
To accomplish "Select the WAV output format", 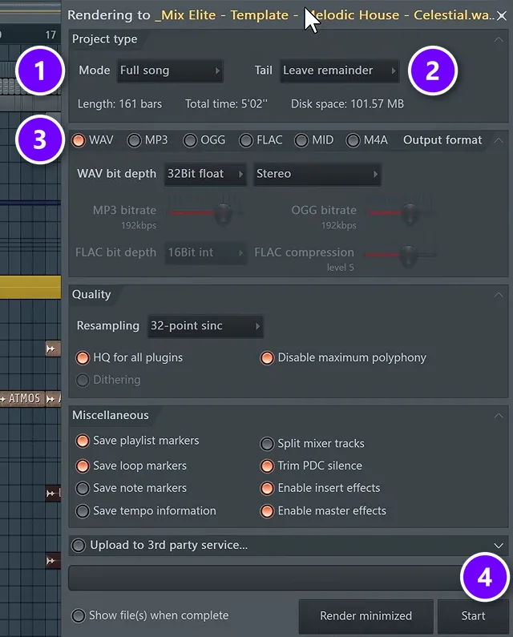I will coord(79,140).
